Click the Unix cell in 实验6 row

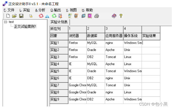coord(133,79)
